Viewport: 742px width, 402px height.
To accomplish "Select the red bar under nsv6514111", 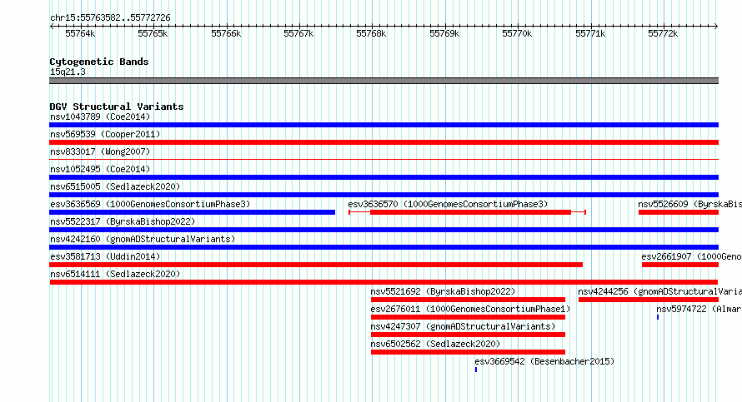I will tap(384, 282).
